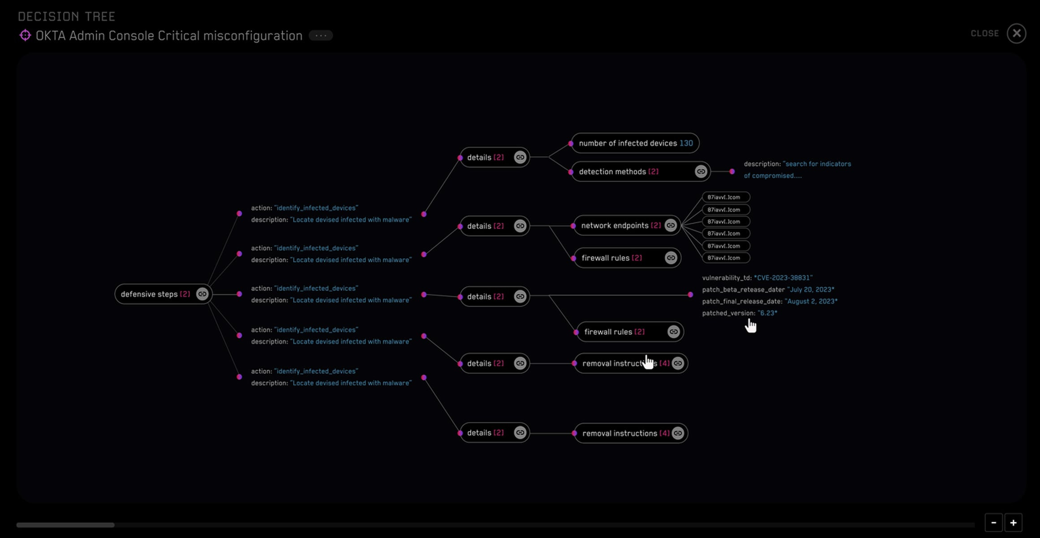Zoom out using the minus button
Screen dimensions: 1040x538
coord(993,523)
